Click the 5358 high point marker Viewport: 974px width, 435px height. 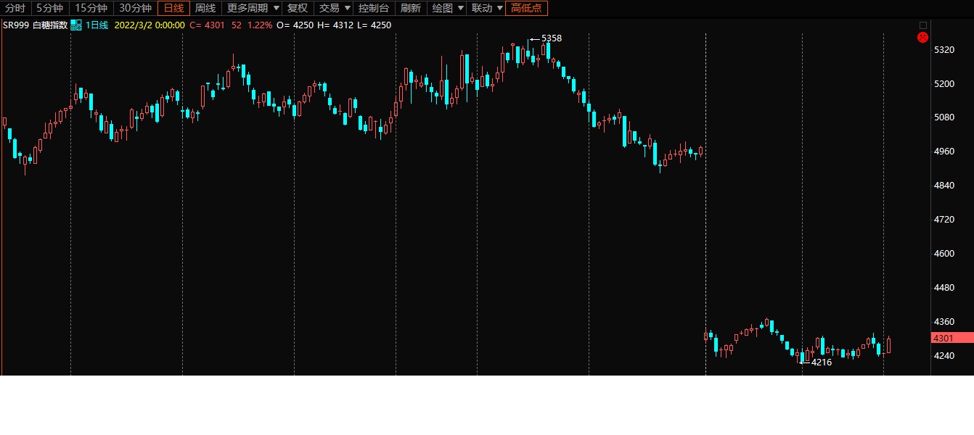[551, 38]
